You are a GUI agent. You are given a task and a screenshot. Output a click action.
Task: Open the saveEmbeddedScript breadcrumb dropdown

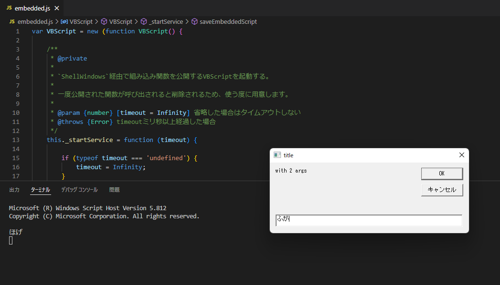coord(229,21)
